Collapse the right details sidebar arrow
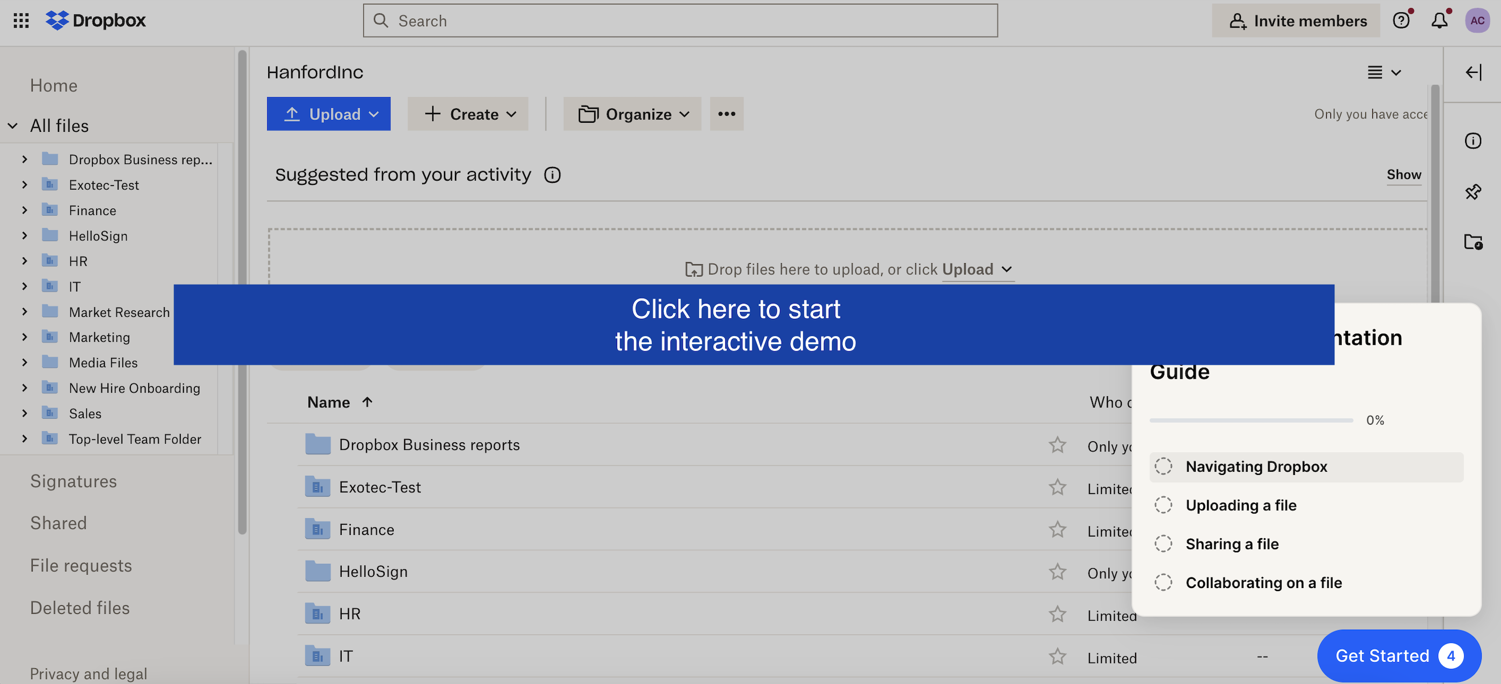The width and height of the screenshot is (1501, 684). tap(1473, 72)
